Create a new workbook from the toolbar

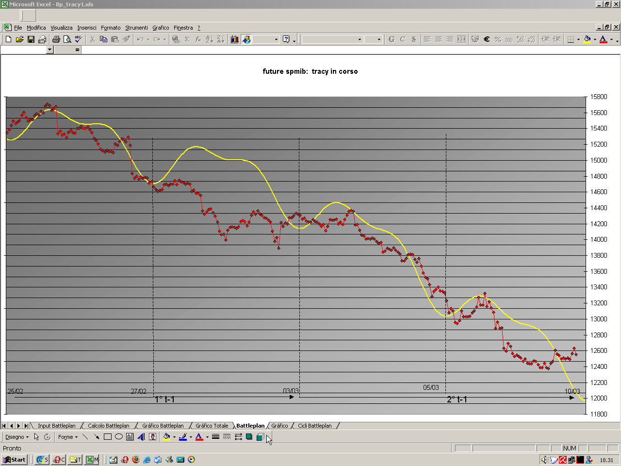click(x=8, y=39)
